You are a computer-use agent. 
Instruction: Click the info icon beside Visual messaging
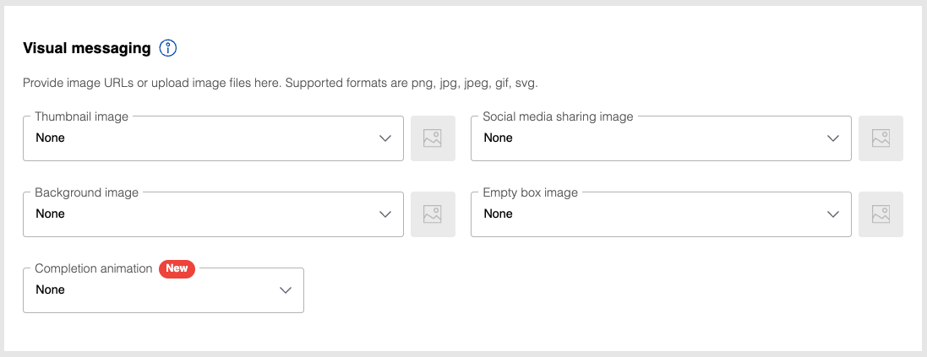point(168,48)
